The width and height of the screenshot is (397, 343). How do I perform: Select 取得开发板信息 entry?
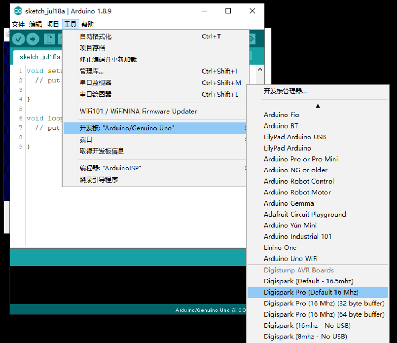tap(154, 151)
